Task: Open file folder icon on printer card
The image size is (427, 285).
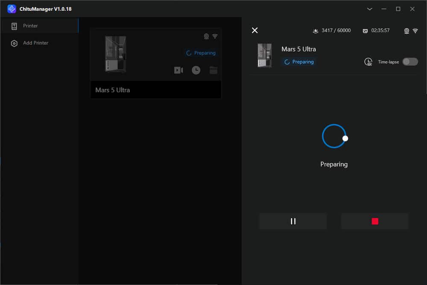Action: point(213,71)
